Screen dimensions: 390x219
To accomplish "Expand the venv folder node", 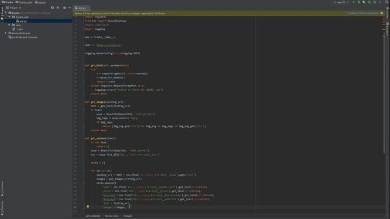I will coord(10,25).
